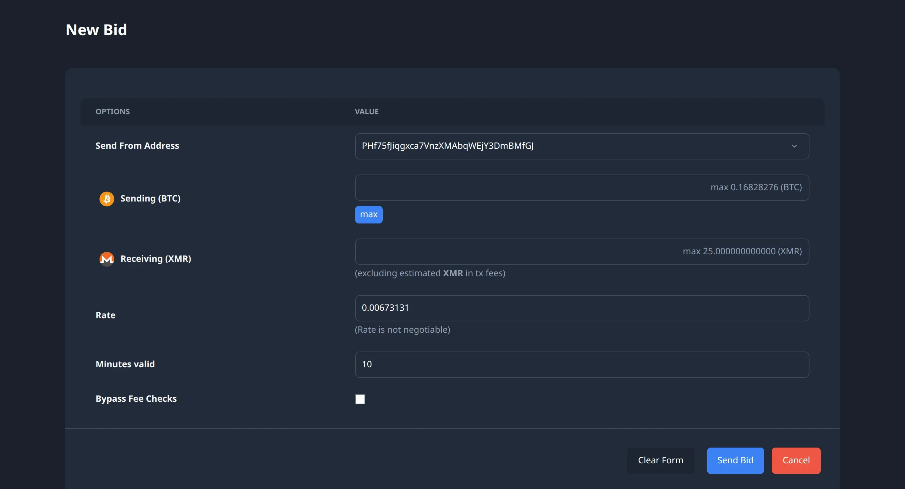905x489 pixels.
Task: Click the Clear Form button
Action: pos(661,460)
